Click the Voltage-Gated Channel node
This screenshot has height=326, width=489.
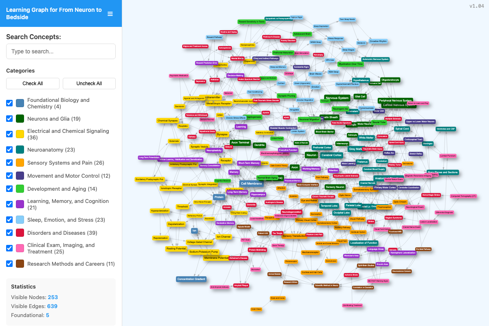click(x=200, y=242)
